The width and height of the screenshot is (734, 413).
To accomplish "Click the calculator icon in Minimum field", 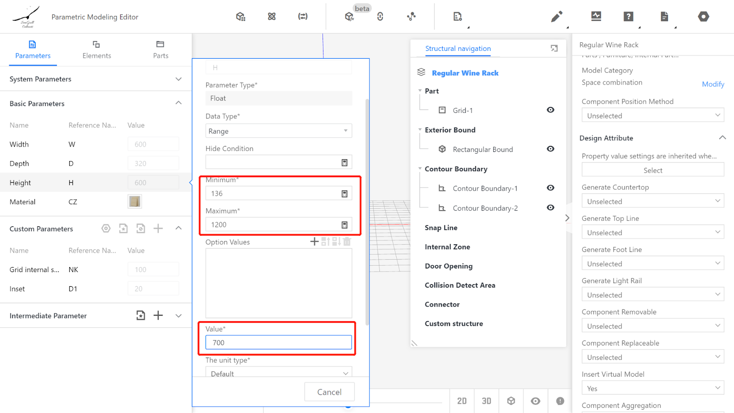I will (x=345, y=194).
